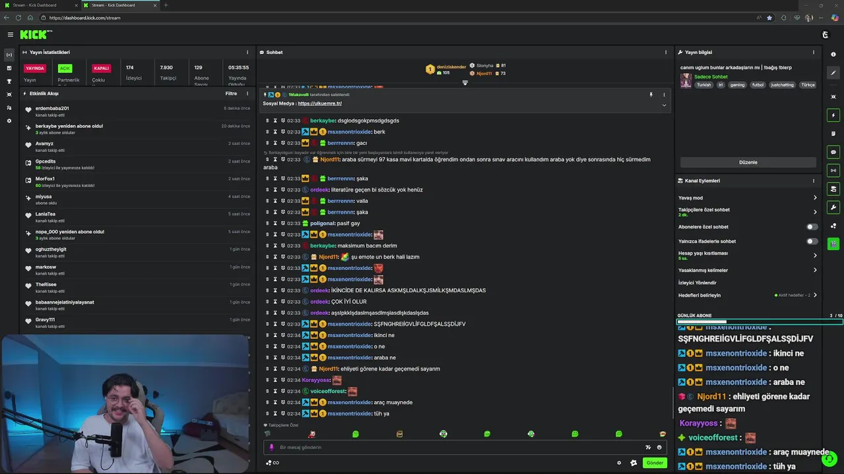This screenshot has height=474, width=844.
Task: Open the Stream section in left sidebar
Action: [9, 55]
